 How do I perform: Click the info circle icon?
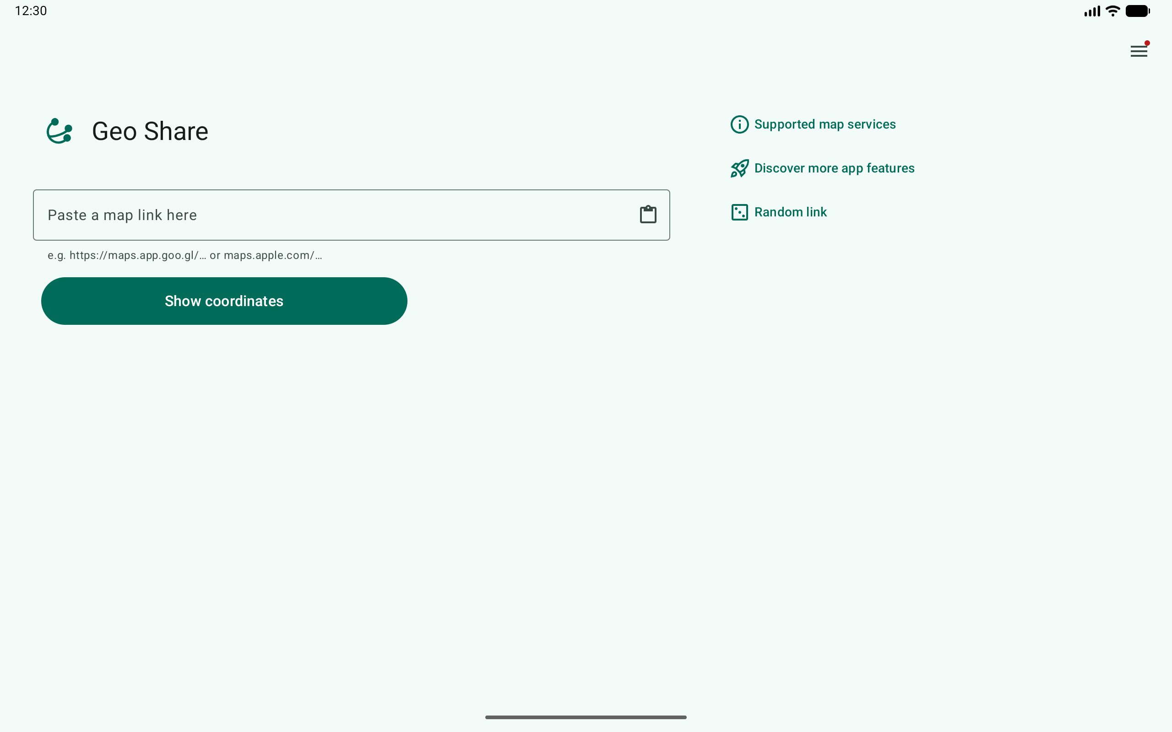point(739,124)
